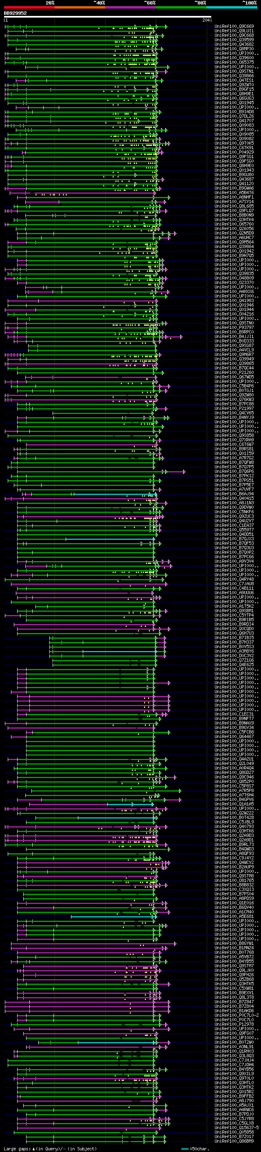Select the cyan ~100% identity legend segment
The height and width of the screenshot is (1152, 261).
(x=232, y=7)
